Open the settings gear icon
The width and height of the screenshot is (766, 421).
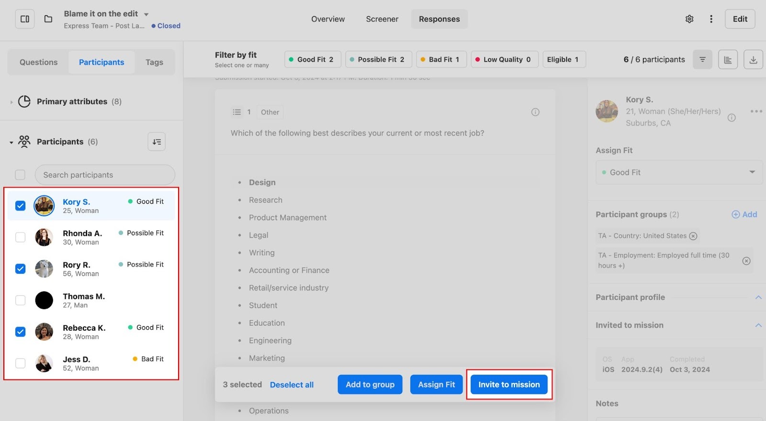tap(689, 19)
